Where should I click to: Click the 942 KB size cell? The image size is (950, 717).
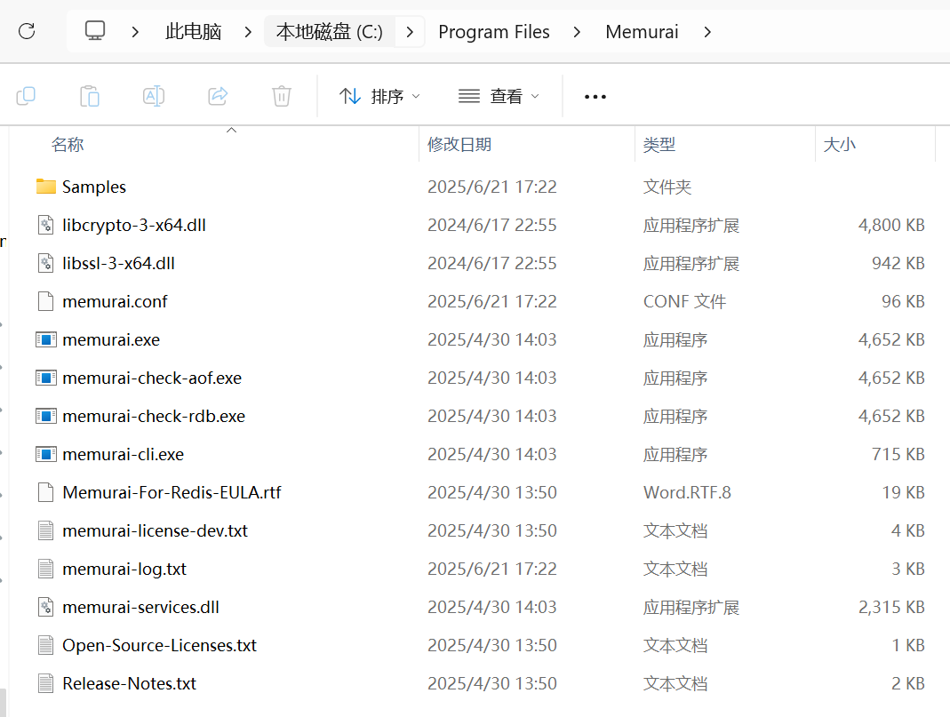[x=898, y=263]
